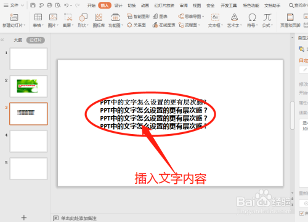
Task: Switch to the 大纲 outline view tab
Action: click(x=18, y=40)
